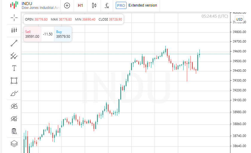Add a symbol with the plus button

tap(67, 5)
